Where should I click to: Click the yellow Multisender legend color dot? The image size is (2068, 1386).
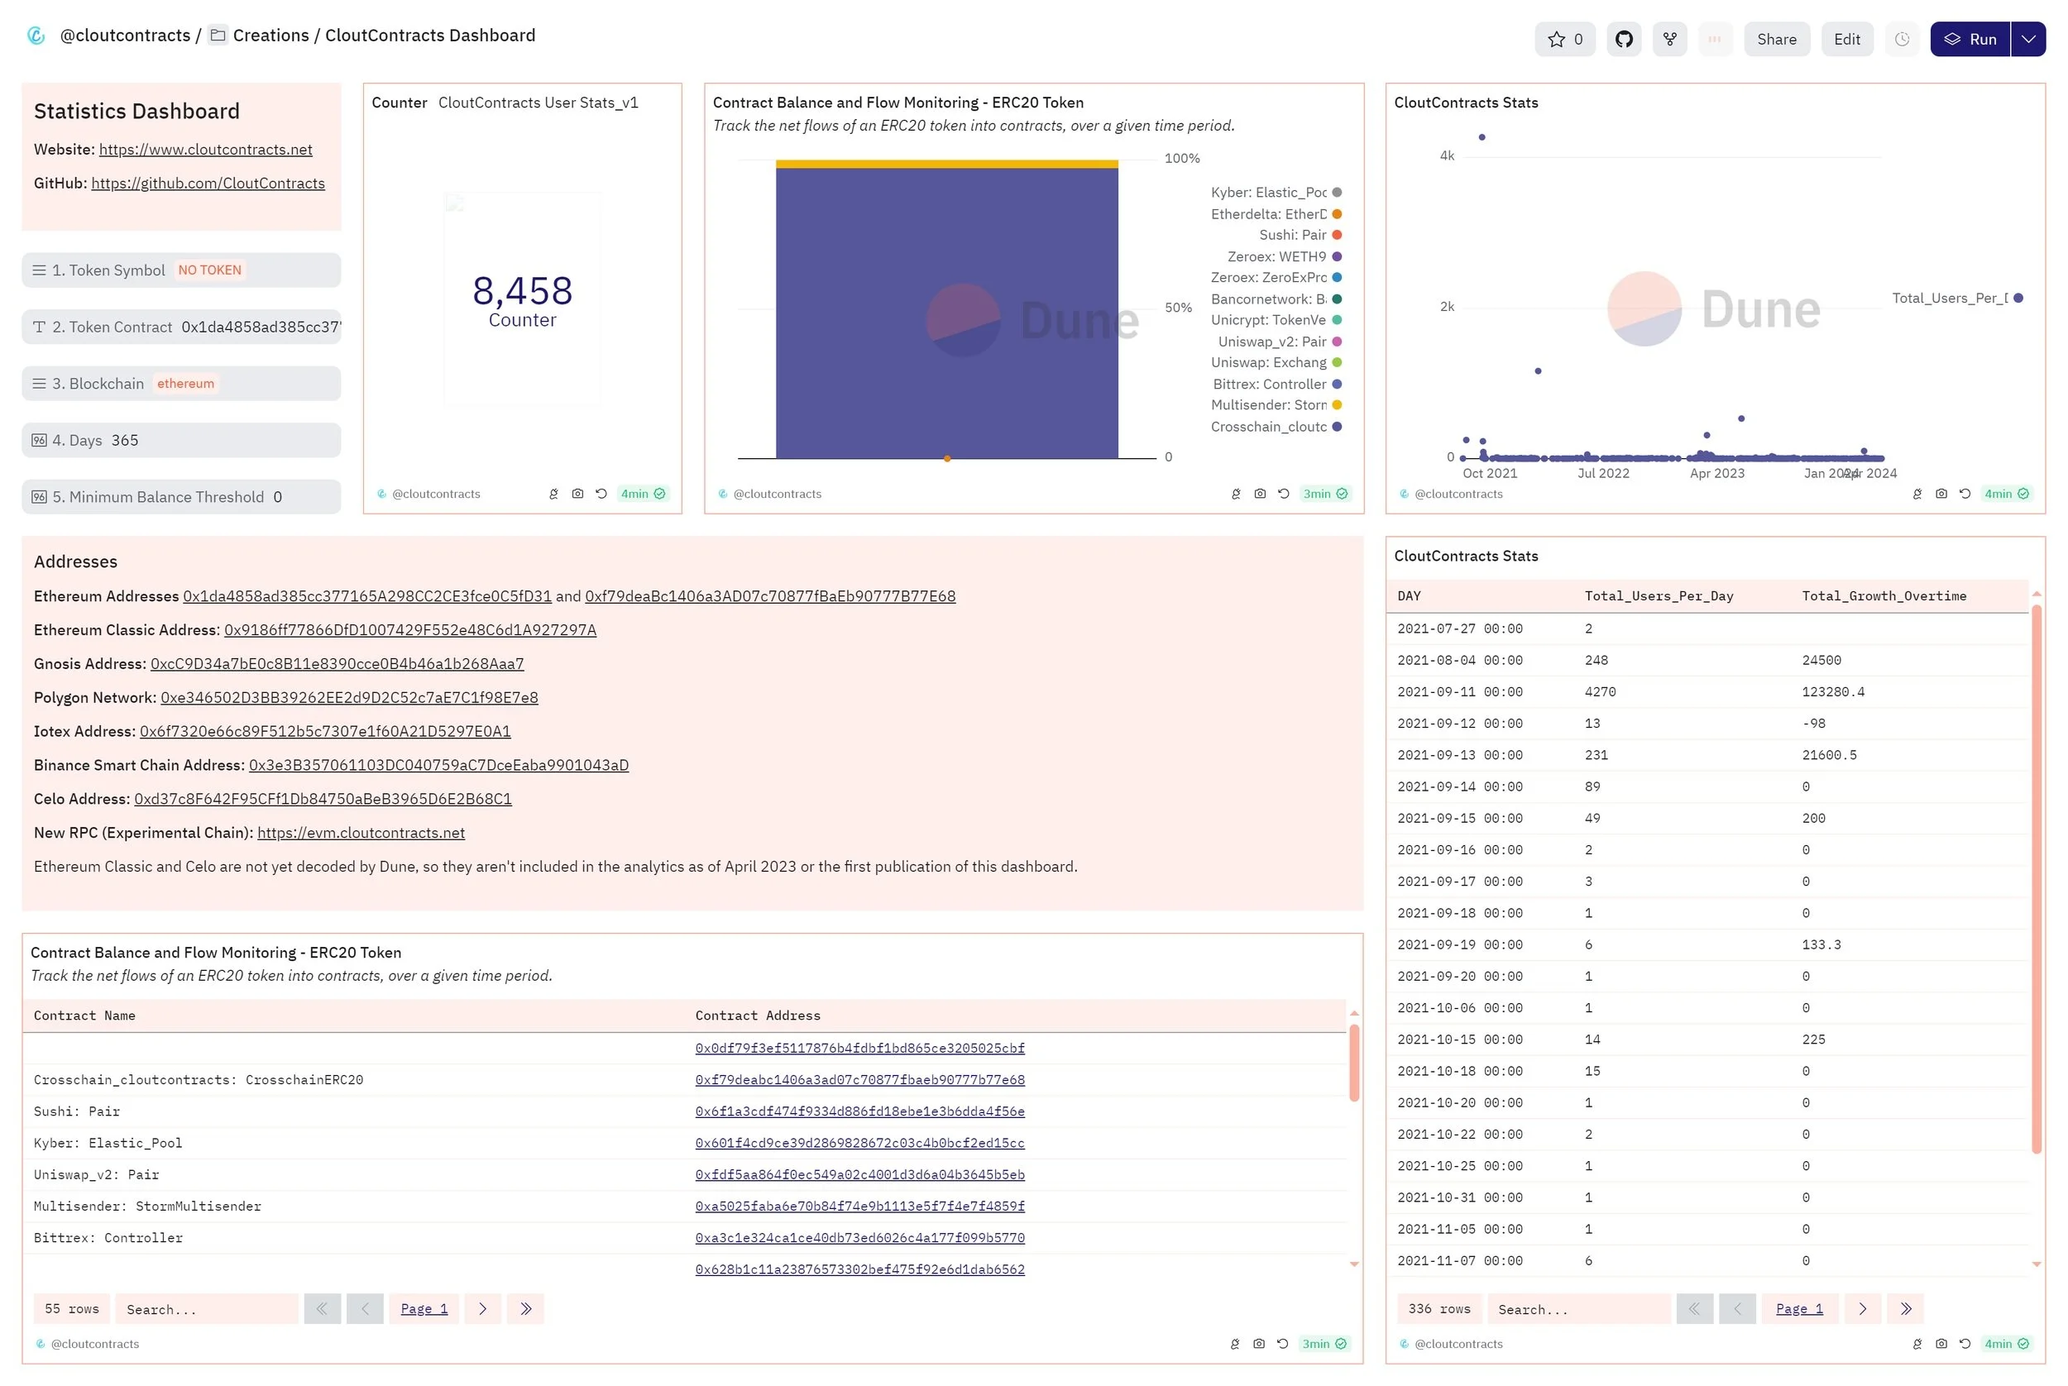[x=1337, y=405]
